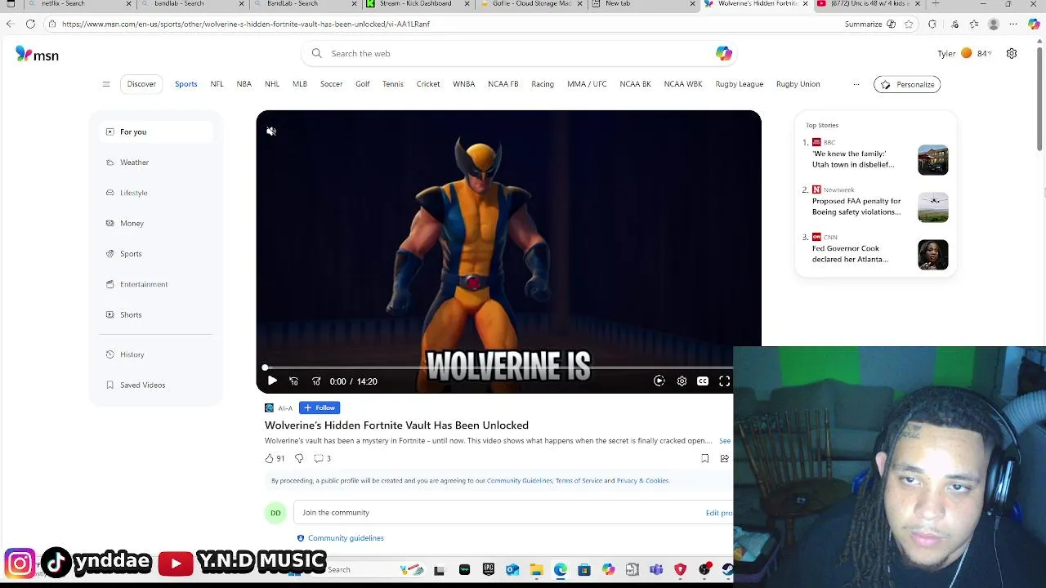Viewport: 1046px width, 588px height.
Task: Rewind the video 10 seconds
Action: tap(294, 381)
